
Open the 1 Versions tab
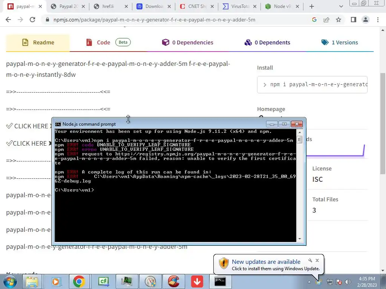[340, 43]
